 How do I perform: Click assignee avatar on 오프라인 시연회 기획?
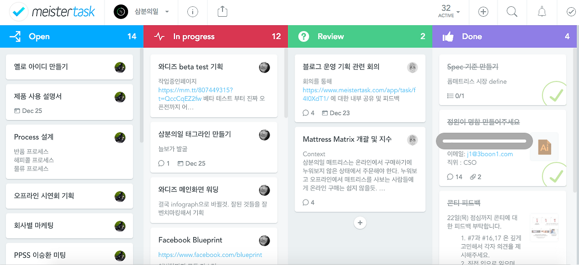(120, 196)
